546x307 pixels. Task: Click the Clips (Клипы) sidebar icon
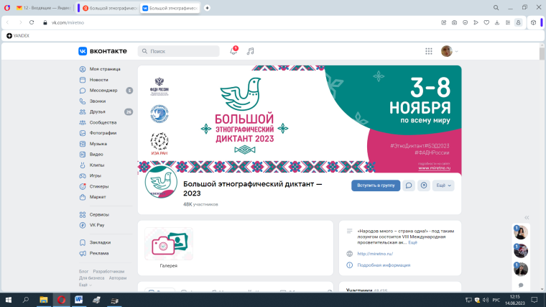point(83,165)
